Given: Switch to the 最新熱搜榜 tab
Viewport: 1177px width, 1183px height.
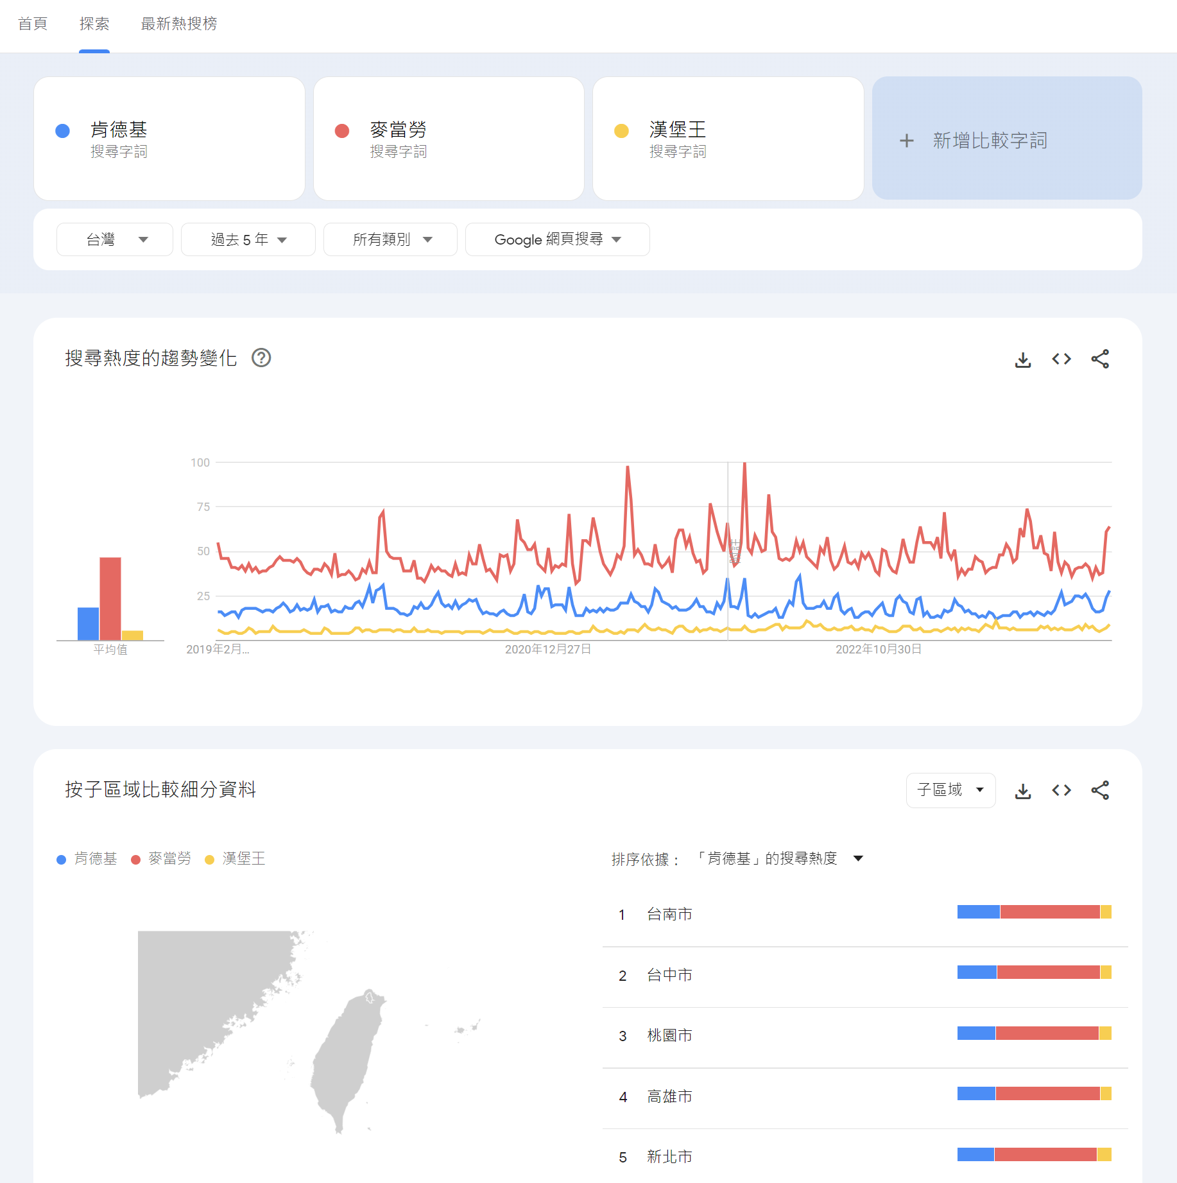Looking at the screenshot, I should [178, 24].
